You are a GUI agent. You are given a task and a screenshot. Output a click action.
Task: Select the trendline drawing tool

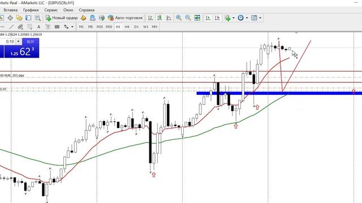[11, 27]
